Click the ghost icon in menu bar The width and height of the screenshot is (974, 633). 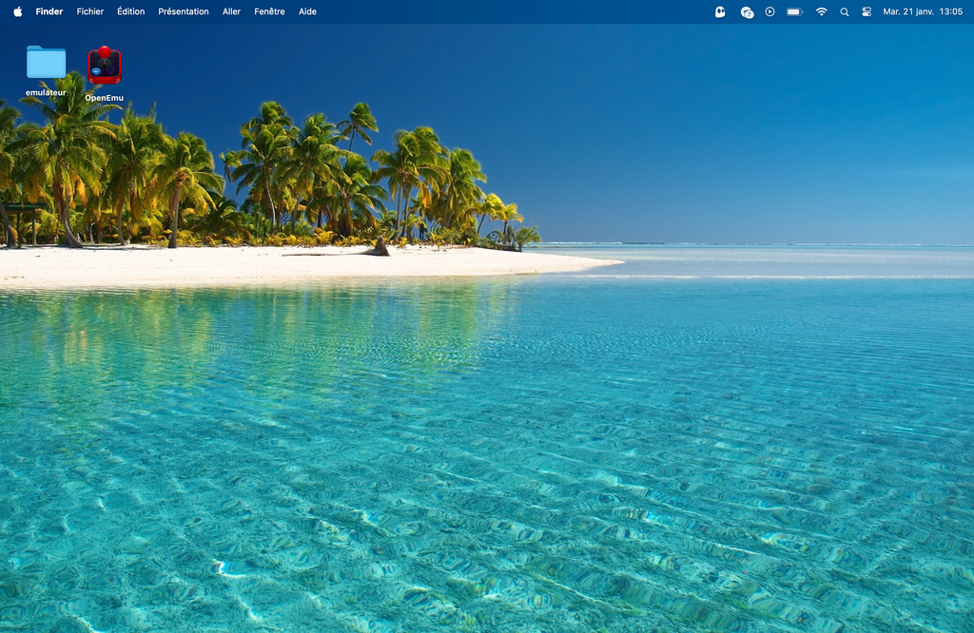(x=720, y=11)
